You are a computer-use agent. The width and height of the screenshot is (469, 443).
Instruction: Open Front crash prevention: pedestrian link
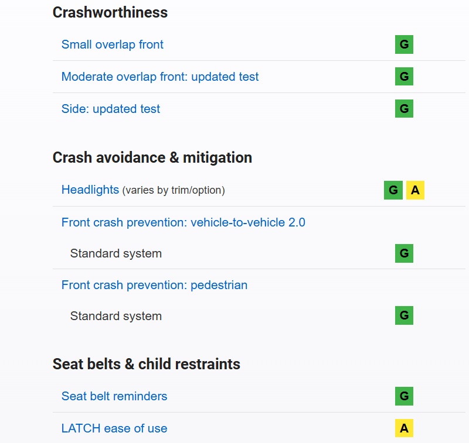point(154,285)
